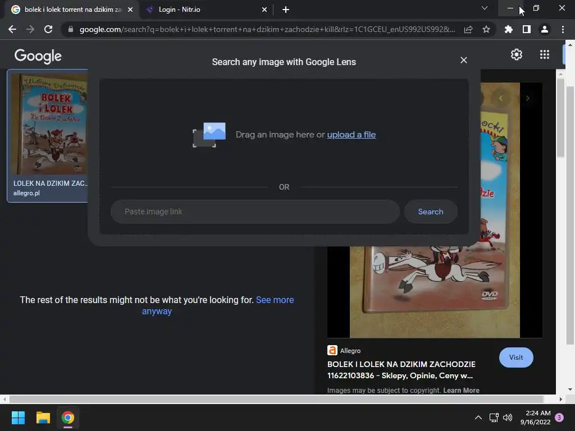Click the Chrome taskbar icon
This screenshot has height=431, width=575.
click(x=68, y=418)
